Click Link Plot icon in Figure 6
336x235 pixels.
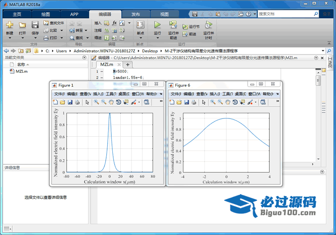263,102
